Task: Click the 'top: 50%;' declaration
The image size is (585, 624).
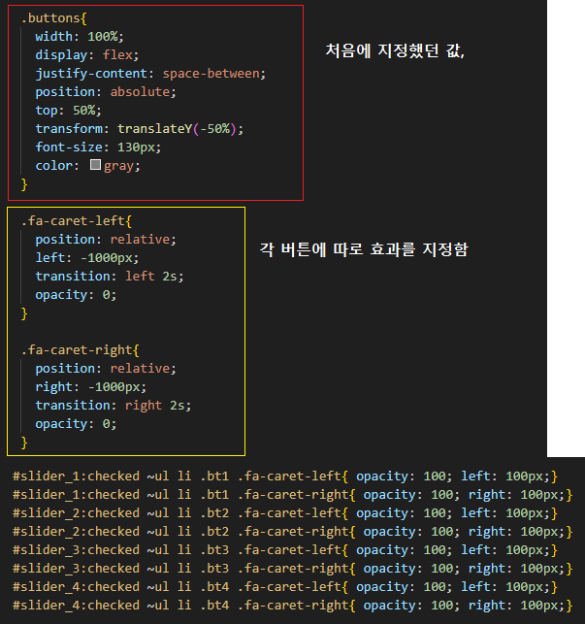Action: [x=69, y=111]
